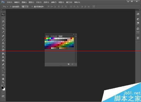141x102 pixels.
Task: Select the Path Selection tool
Action: coord(3,72)
